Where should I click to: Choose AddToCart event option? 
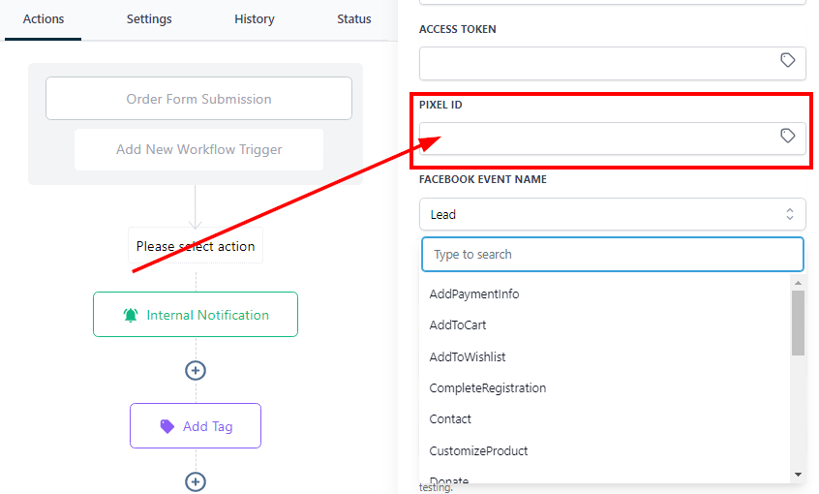tap(457, 325)
